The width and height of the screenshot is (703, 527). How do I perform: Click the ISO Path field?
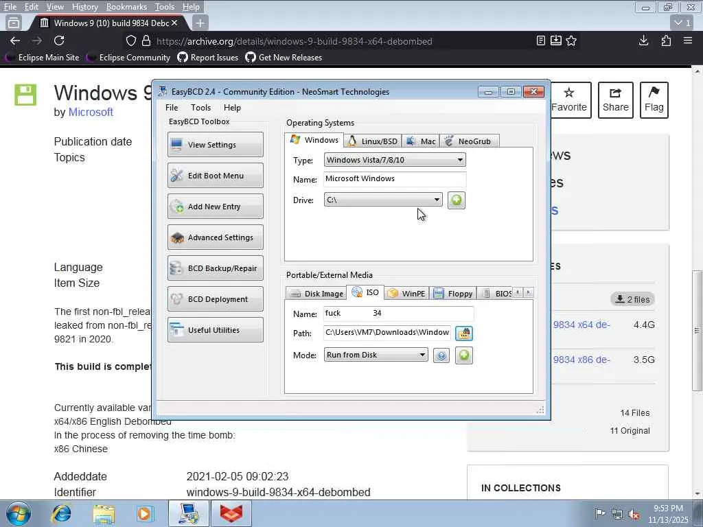[x=387, y=333]
